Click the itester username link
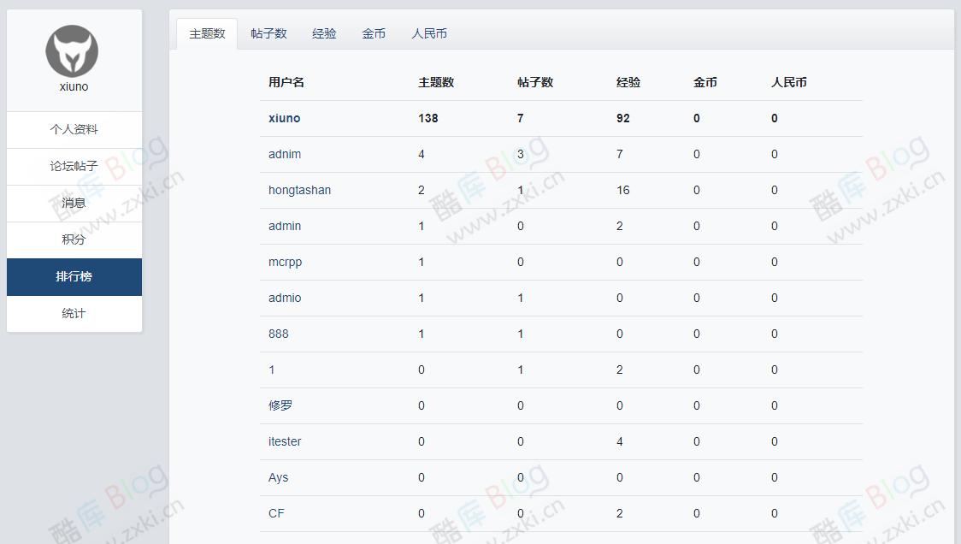Image resolution: width=961 pixels, height=544 pixels. coord(284,441)
